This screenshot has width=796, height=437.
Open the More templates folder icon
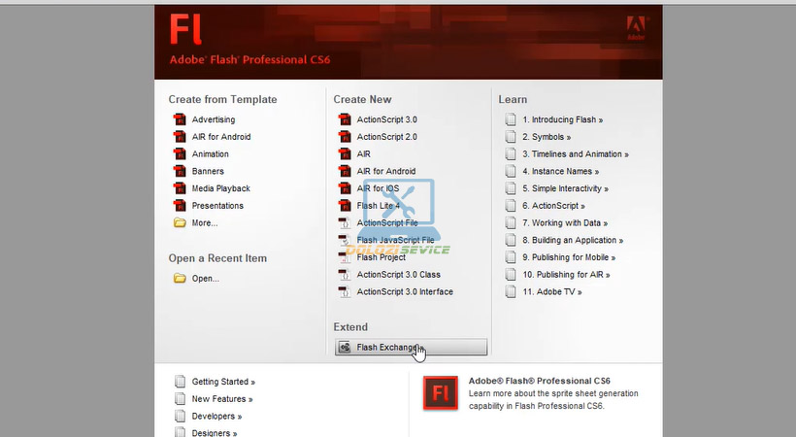179,223
